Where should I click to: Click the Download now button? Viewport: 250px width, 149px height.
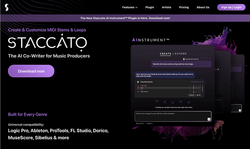coord(31,71)
